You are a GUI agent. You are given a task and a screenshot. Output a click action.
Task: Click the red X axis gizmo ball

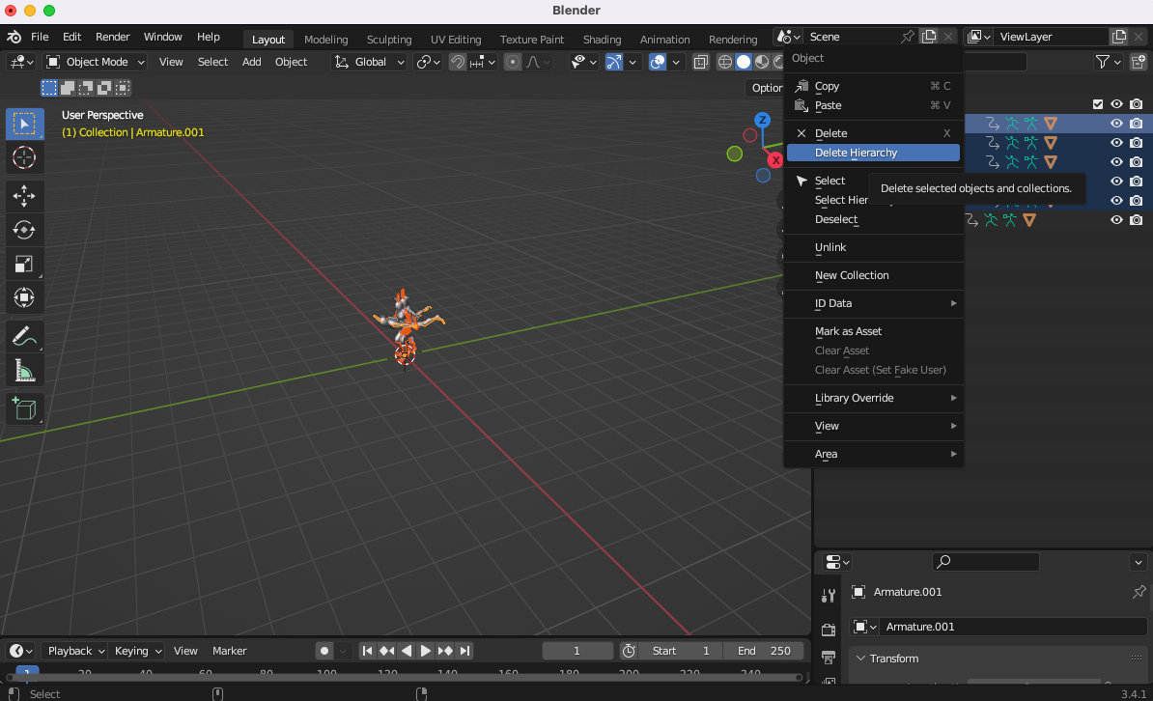click(775, 160)
